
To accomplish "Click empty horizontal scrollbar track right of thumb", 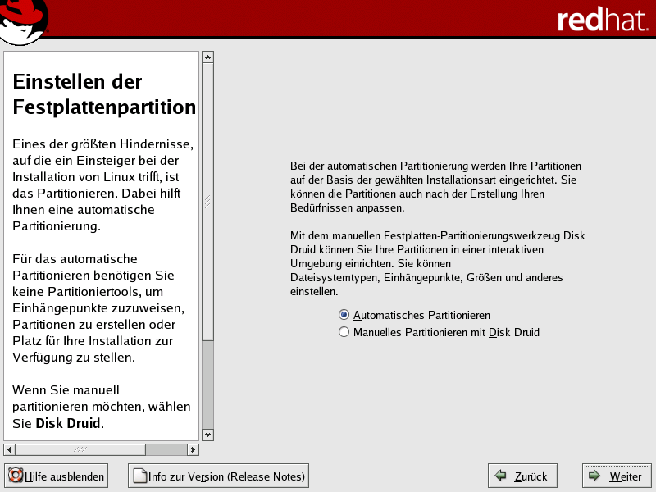I will pyautogui.click(x=166, y=449).
